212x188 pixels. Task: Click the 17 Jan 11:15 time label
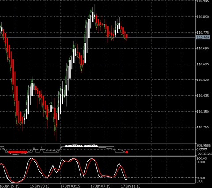pyautogui.click(x=131, y=186)
